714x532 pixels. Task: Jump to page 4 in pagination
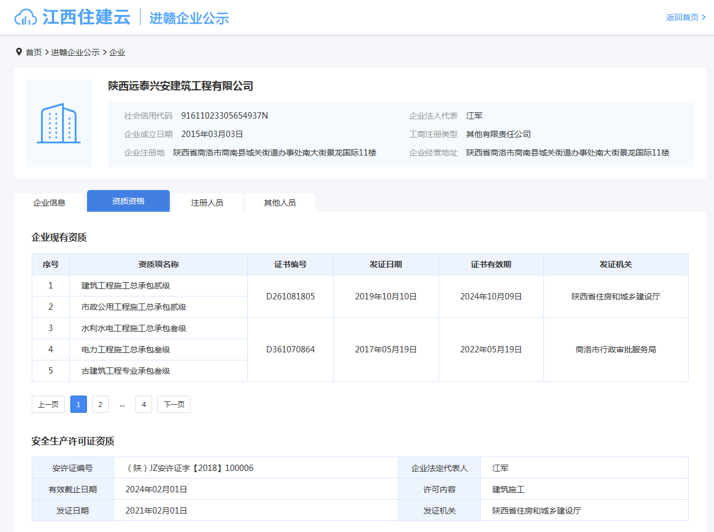143,404
